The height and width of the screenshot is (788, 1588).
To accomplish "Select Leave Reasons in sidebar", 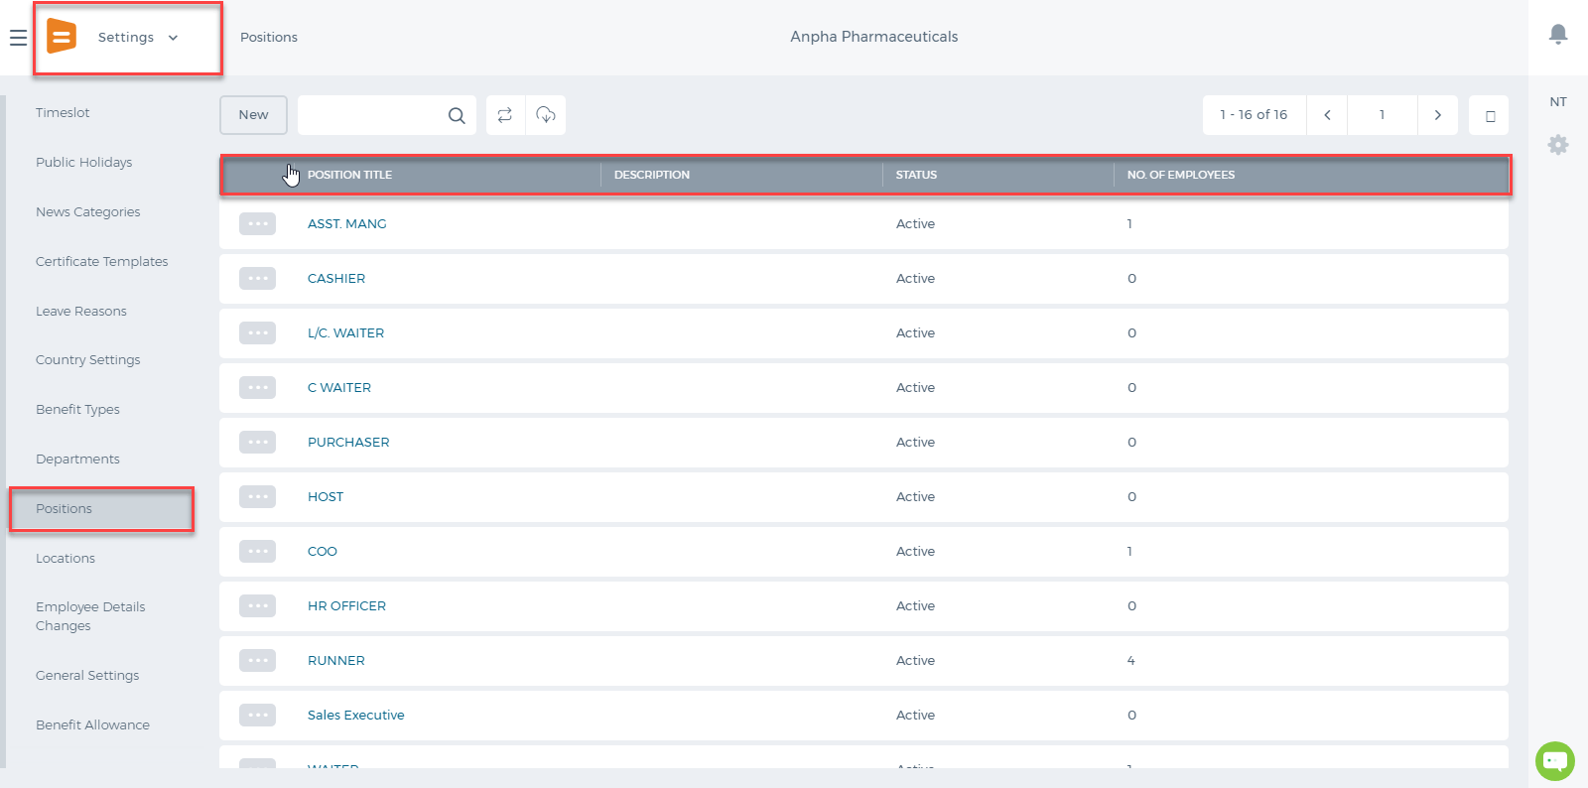I will coord(81,312).
